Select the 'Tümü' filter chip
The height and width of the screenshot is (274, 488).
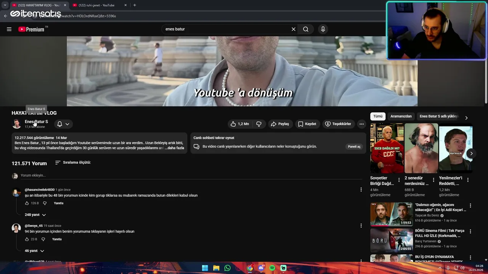point(378,116)
